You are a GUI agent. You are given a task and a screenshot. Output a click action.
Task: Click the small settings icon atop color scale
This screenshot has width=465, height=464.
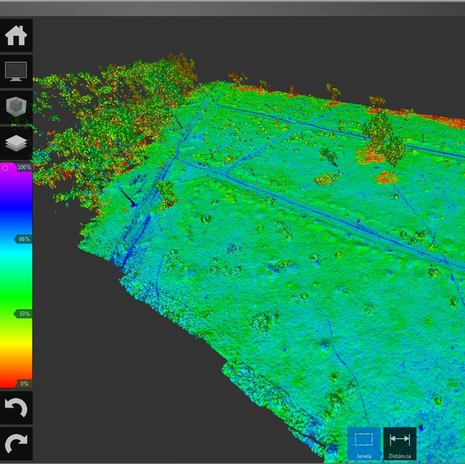pyautogui.click(x=5, y=167)
